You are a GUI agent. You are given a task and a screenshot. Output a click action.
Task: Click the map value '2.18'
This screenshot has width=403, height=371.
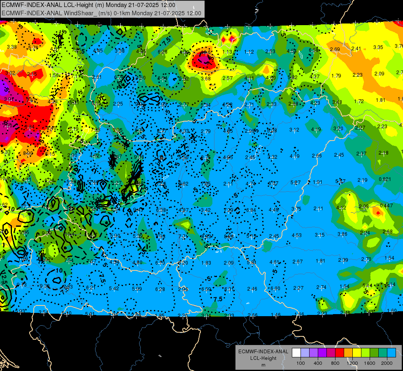[384, 153]
